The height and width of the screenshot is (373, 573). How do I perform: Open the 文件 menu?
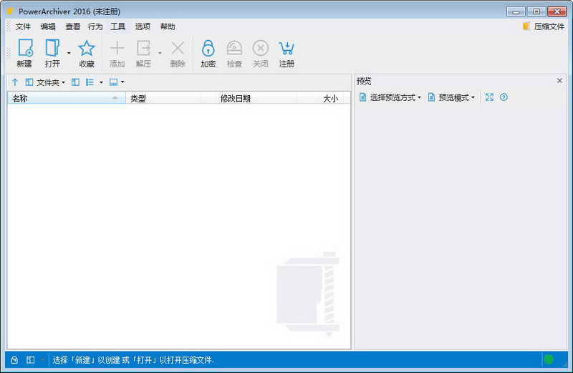[23, 26]
